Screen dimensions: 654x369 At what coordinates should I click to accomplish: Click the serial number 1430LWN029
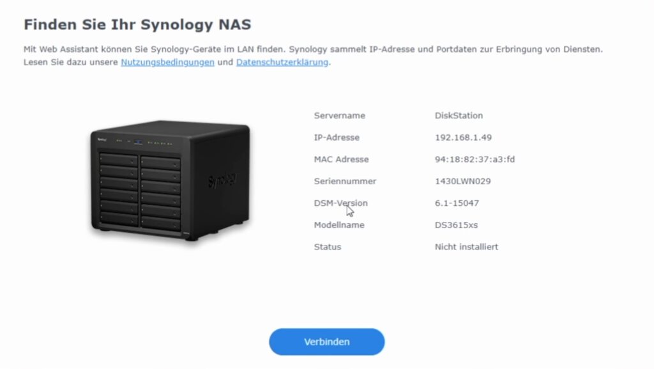coord(462,181)
